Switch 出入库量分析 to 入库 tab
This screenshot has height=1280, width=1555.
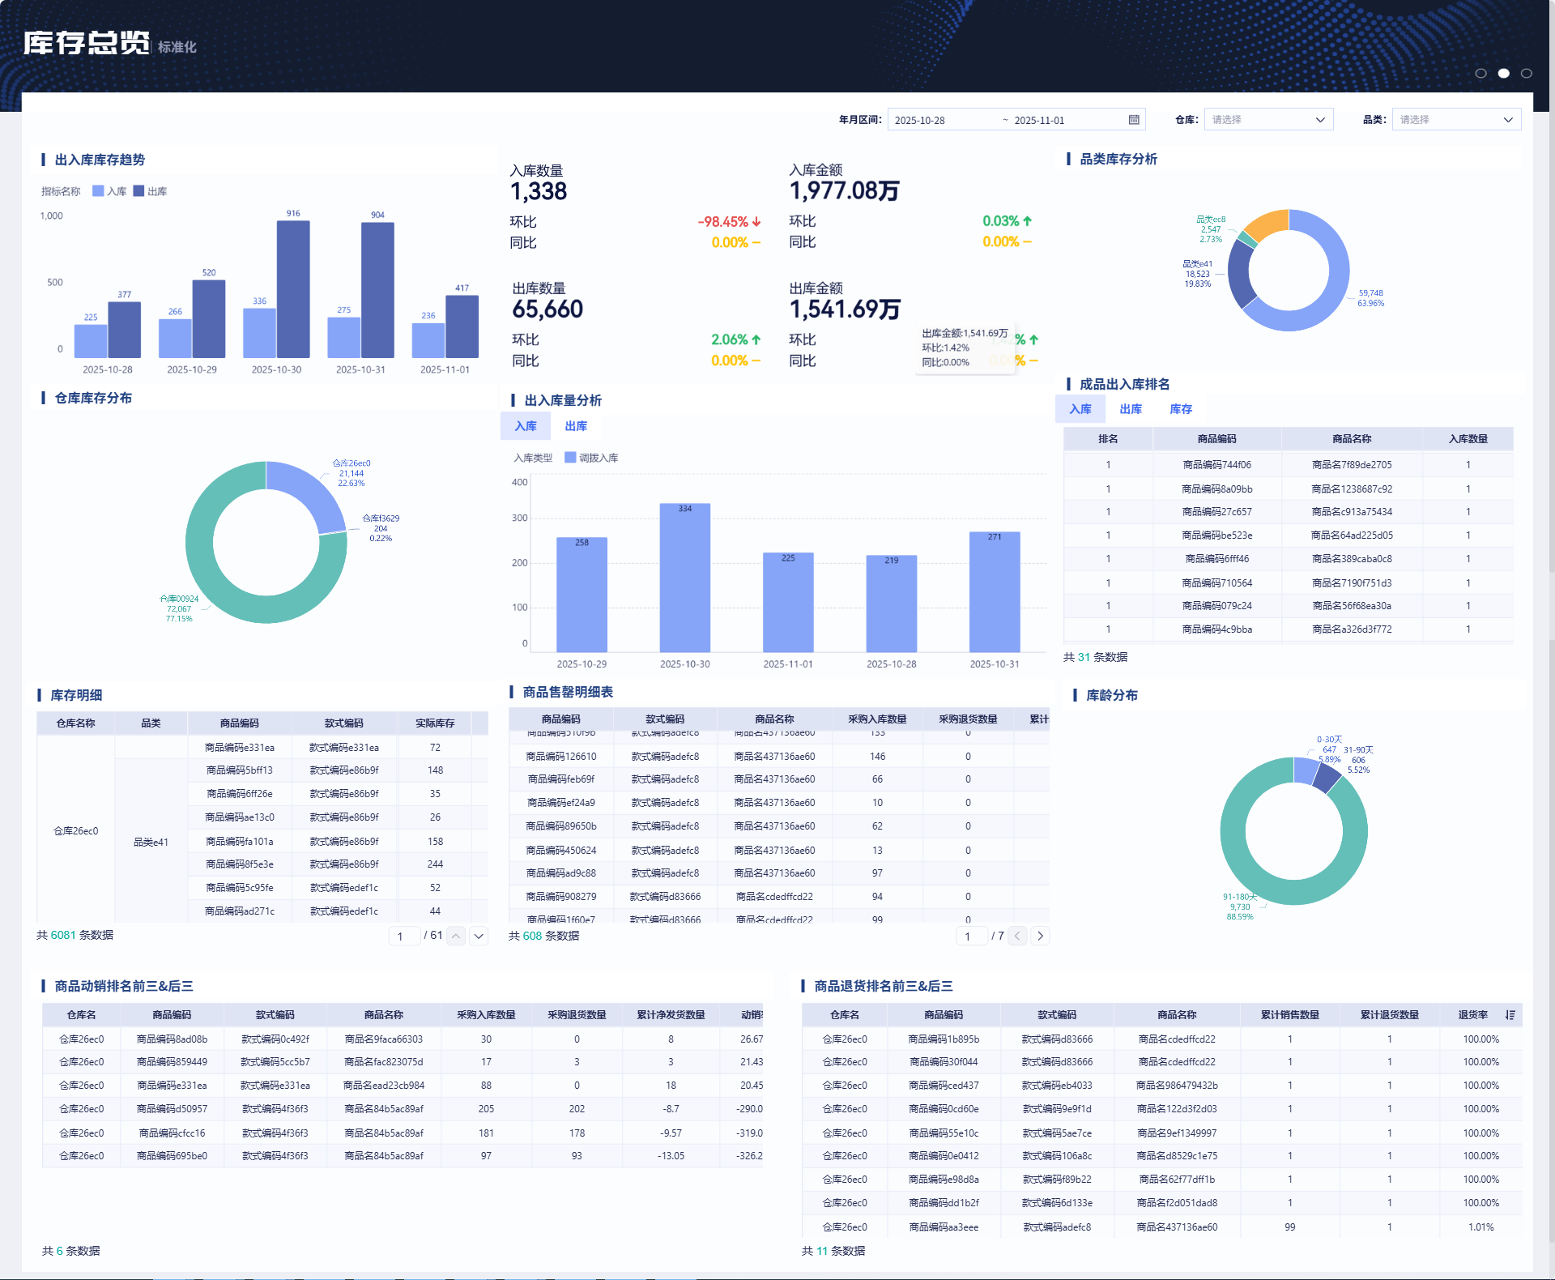tap(526, 426)
